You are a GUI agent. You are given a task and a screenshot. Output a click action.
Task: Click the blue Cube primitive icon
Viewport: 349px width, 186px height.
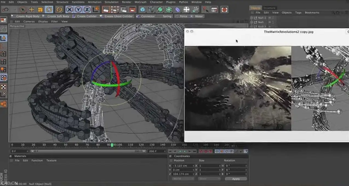(142, 10)
